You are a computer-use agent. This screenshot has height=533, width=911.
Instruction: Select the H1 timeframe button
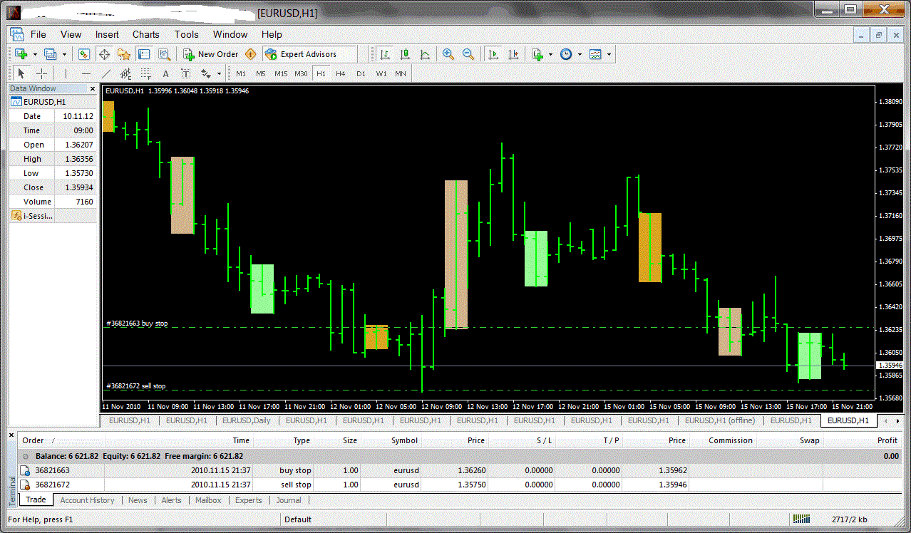click(x=321, y=73)
